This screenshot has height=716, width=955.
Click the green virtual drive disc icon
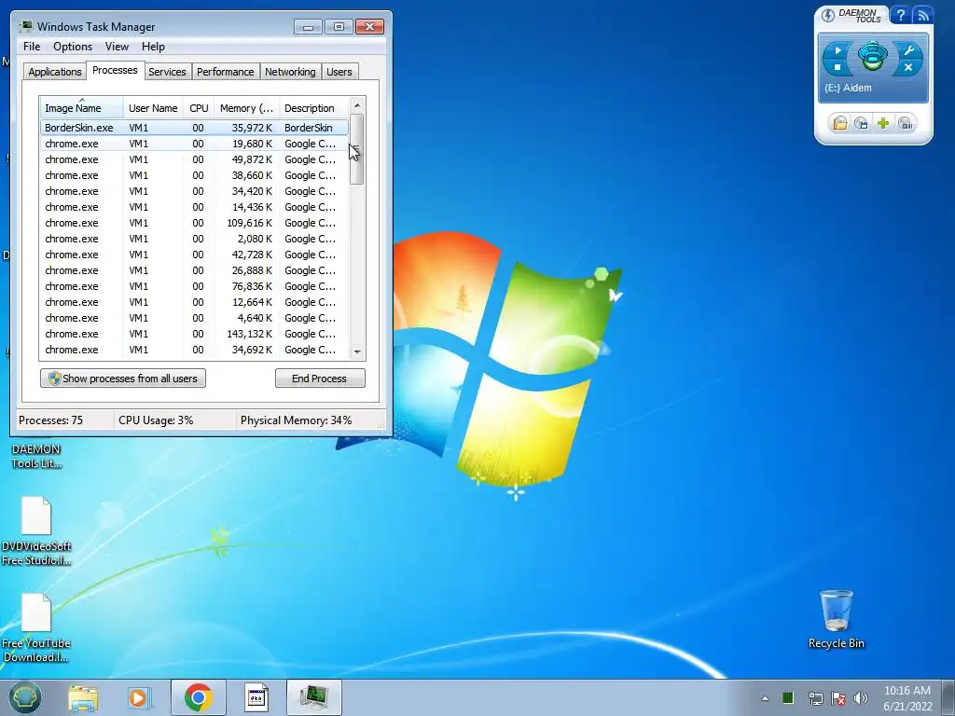(873, 57)
